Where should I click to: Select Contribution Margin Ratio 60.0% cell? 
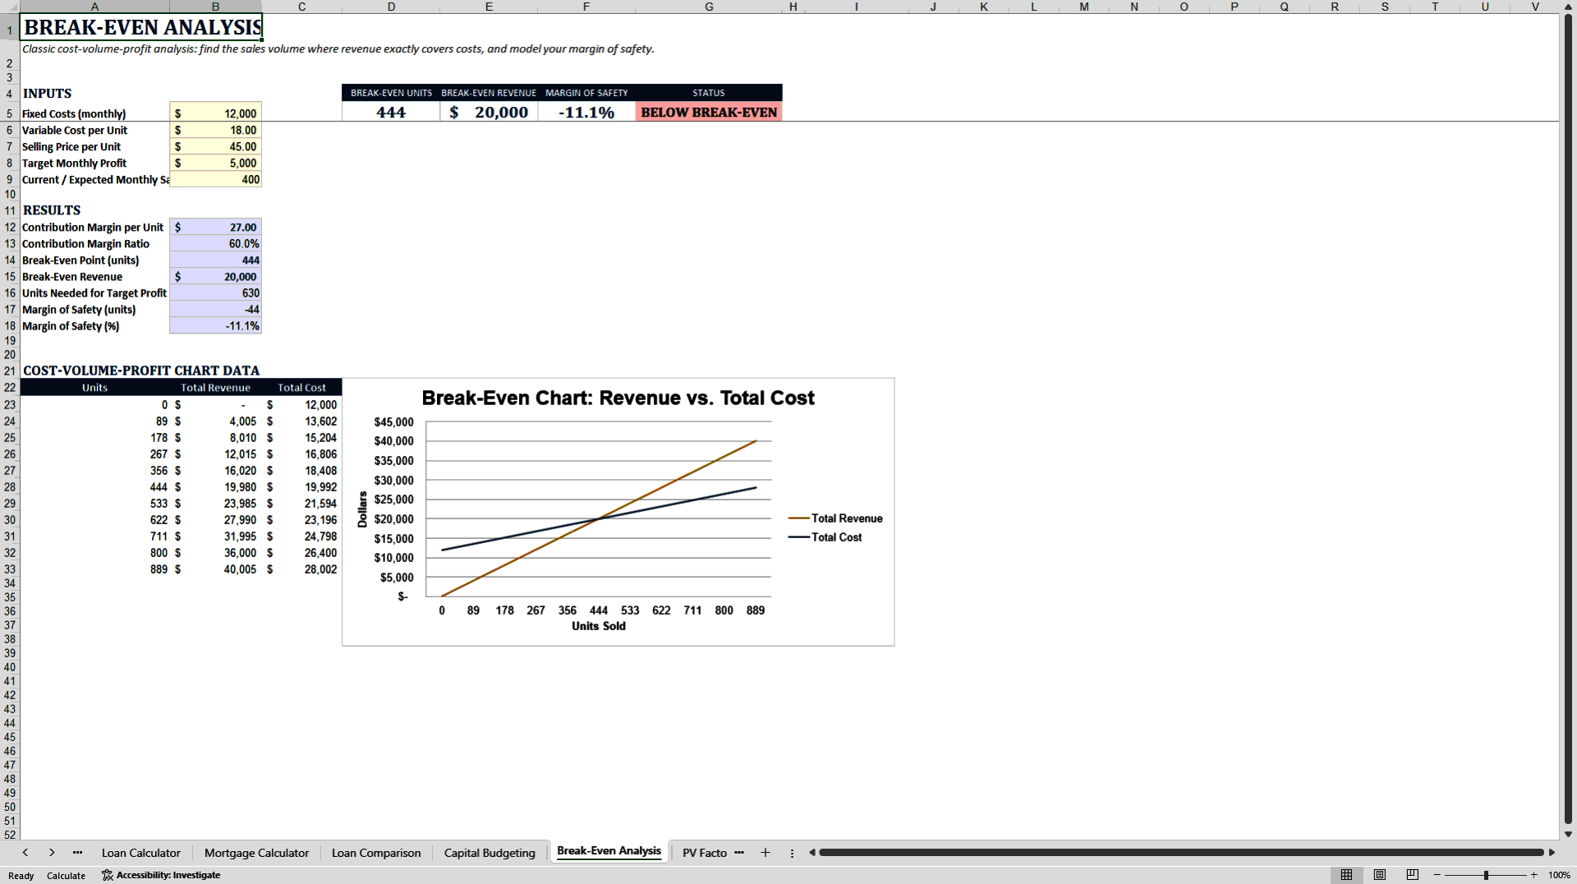(x=215, y=244)
